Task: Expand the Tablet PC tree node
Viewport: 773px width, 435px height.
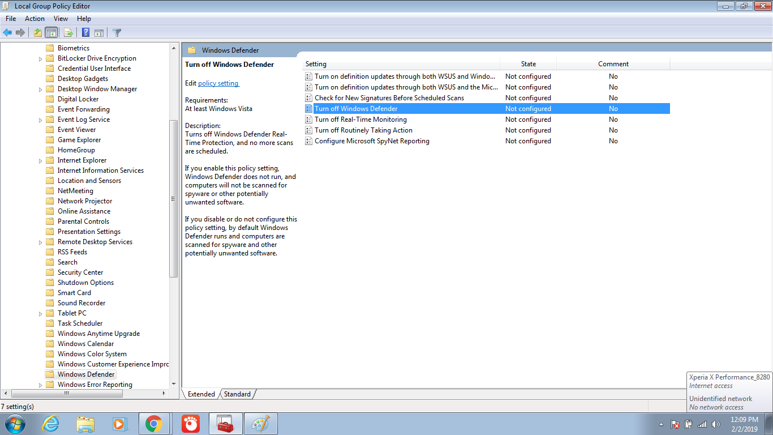Action: (41, 314)
